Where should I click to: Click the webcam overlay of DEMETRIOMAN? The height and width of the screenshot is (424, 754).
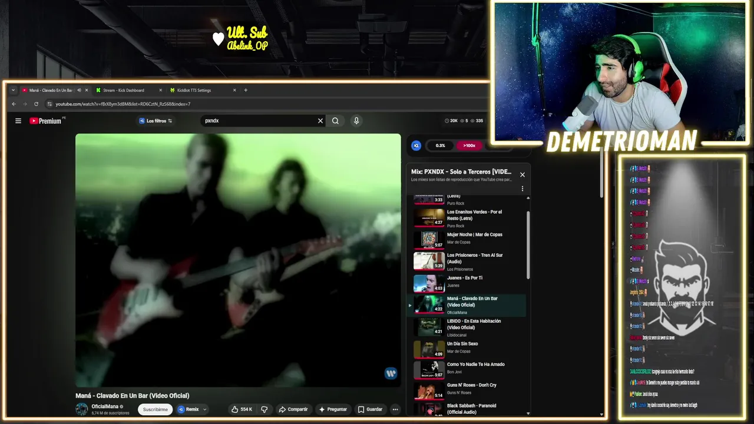point(620,72)
